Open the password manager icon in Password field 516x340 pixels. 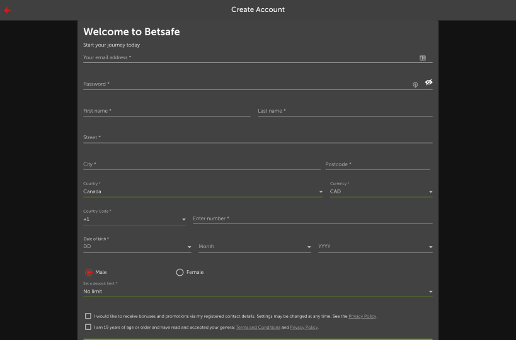click(x=415, y=84)
